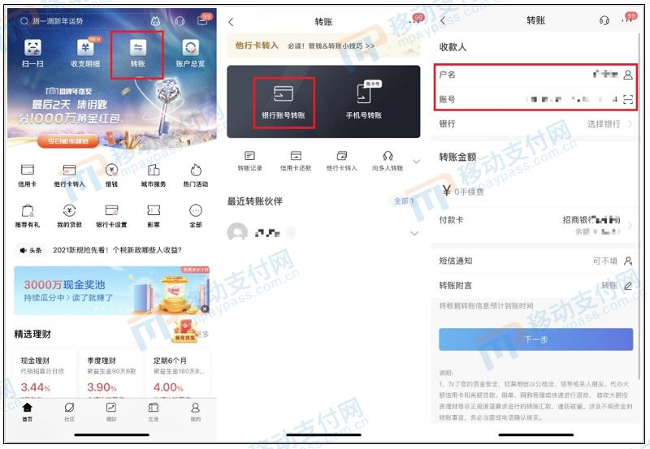This screenshot has height=449, width=650.
Task: Switch to the 我的 profile tab
Action: pyautogui.click(x=196, y=412)
